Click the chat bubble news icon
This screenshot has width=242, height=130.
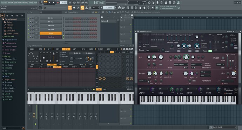click(174, 2)
